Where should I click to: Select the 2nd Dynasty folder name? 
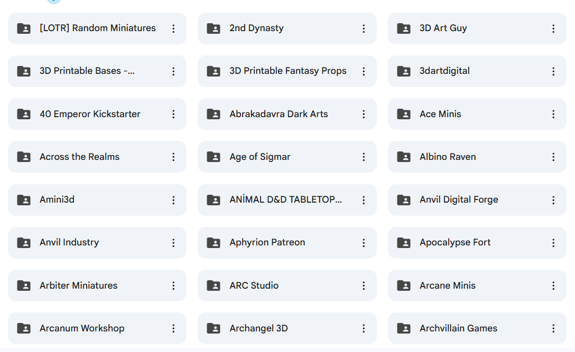(x=256, y=28)
